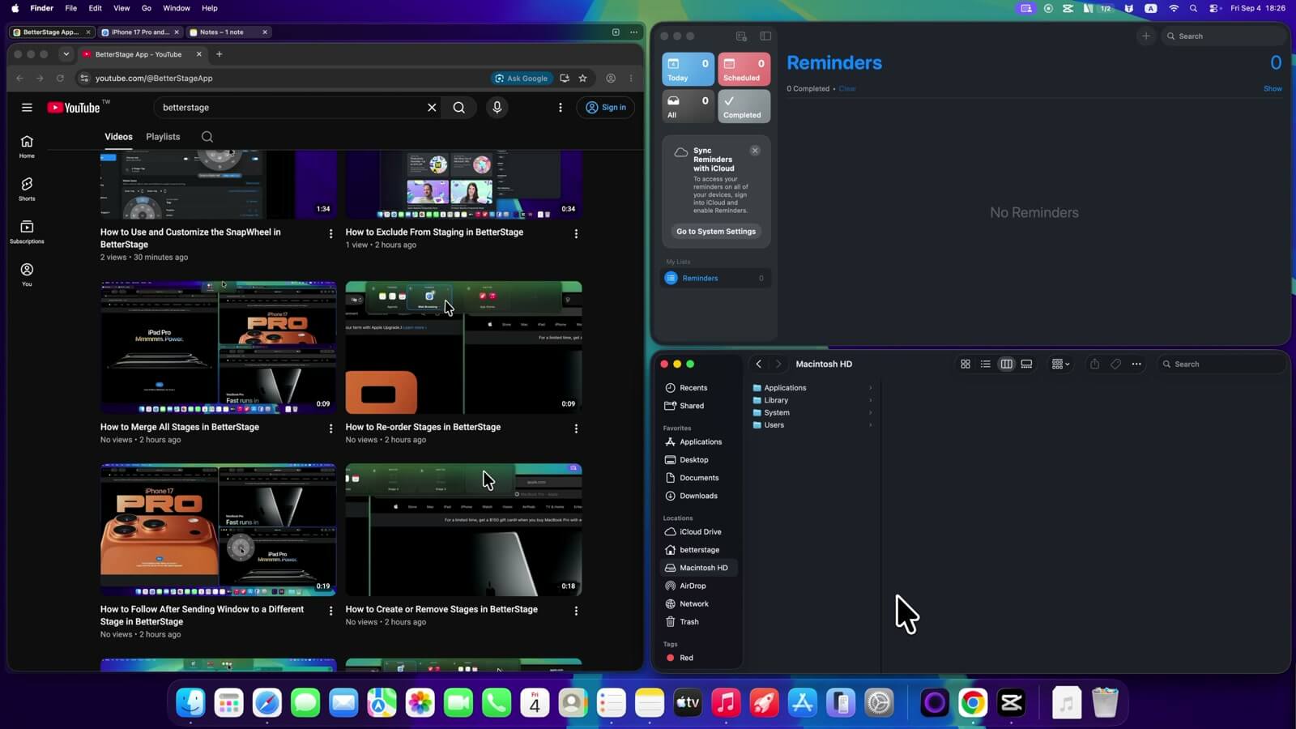Expand Applications folder chevron in Finder
The height and width of the screenshot is (729, 1296).
pos(871,388)
